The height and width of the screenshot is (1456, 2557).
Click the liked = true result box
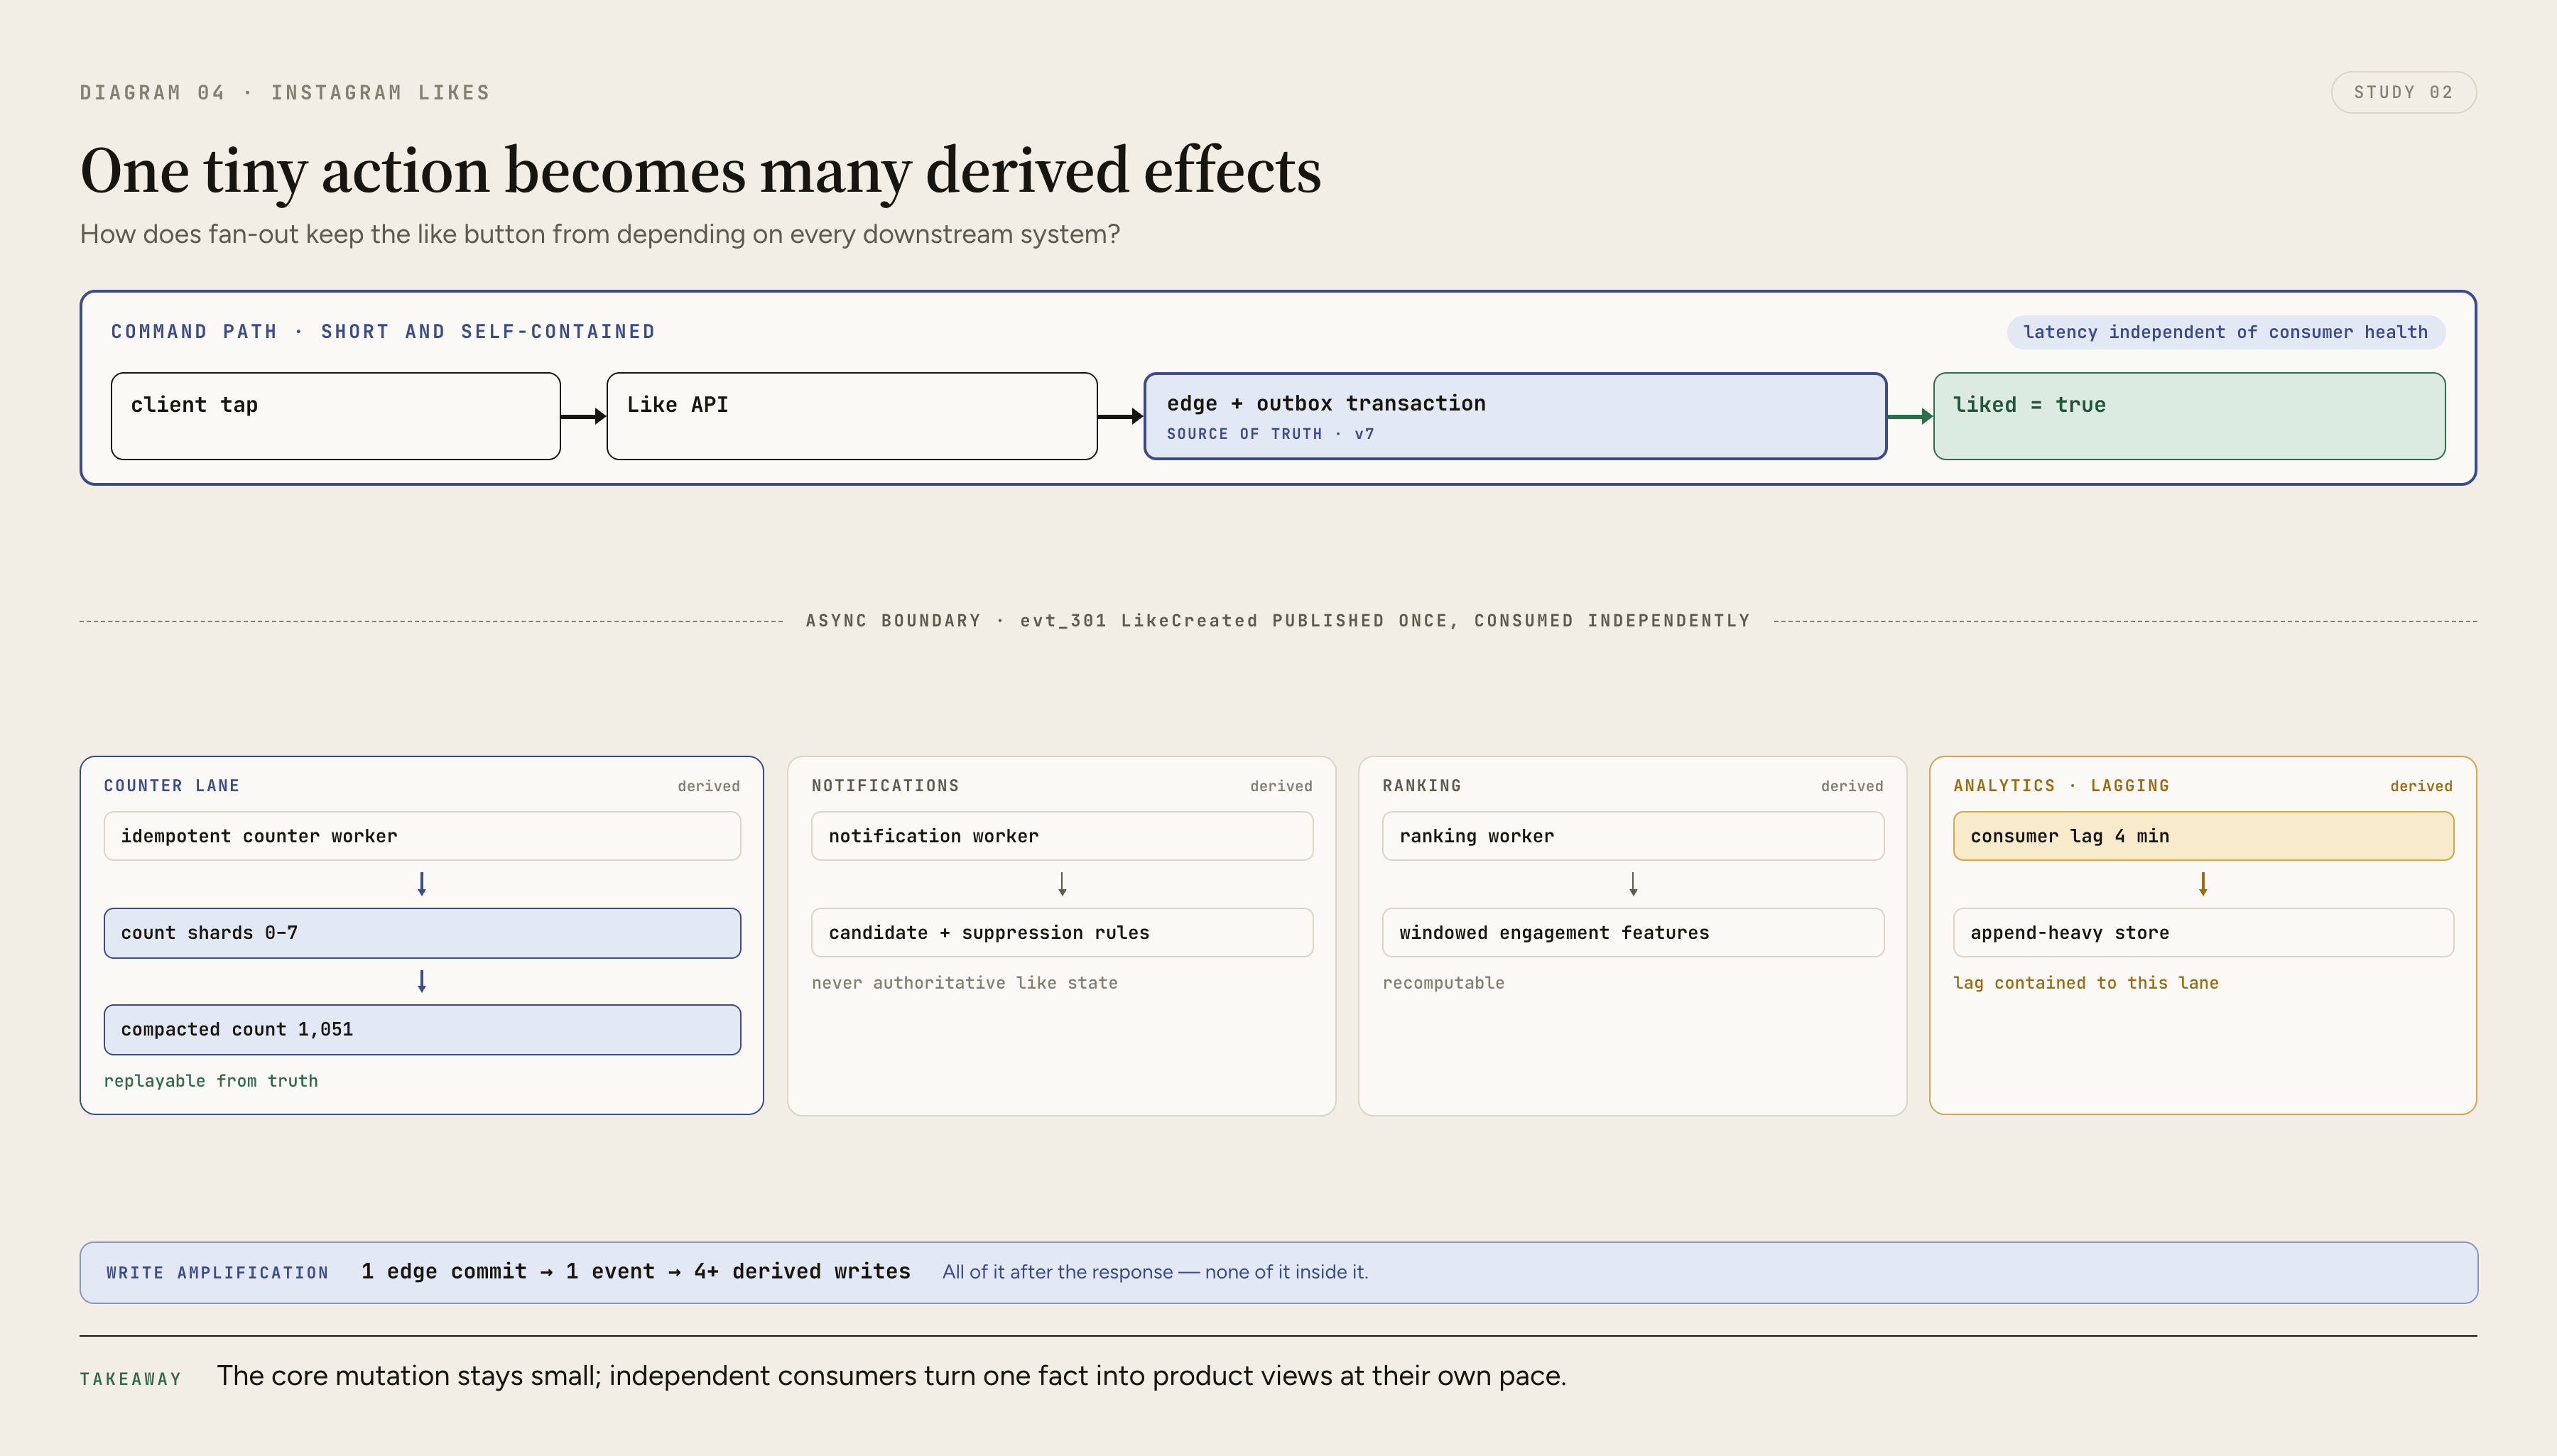point(2189,416)
